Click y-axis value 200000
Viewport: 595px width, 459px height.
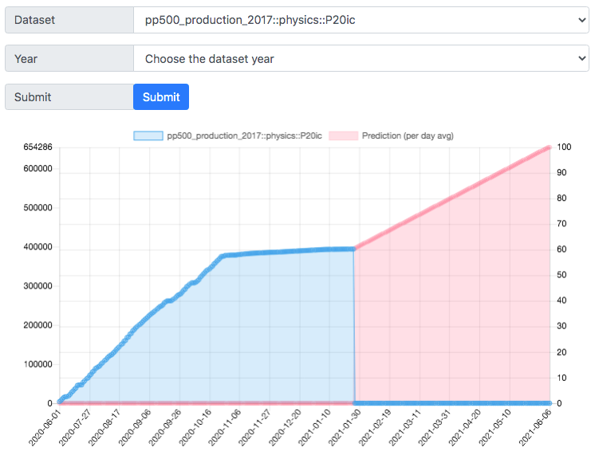point(38,325)
